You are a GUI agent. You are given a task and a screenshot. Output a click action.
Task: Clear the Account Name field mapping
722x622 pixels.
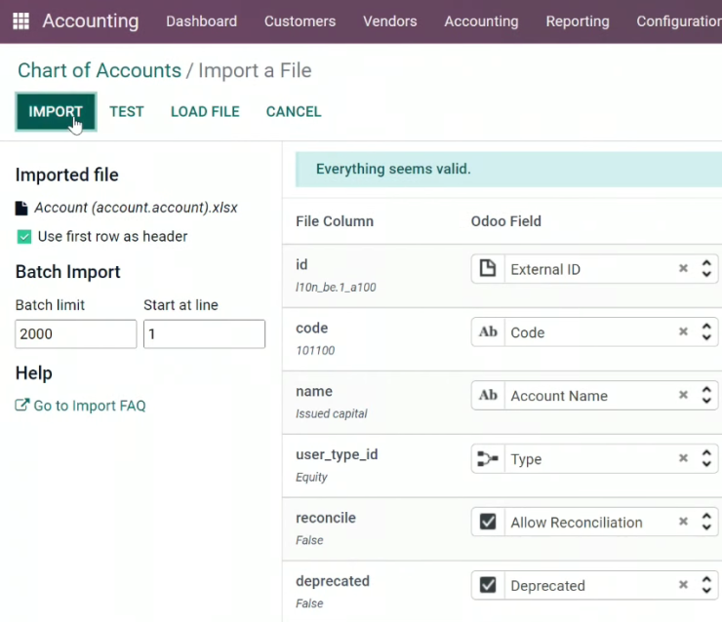[x=683, y=395]
